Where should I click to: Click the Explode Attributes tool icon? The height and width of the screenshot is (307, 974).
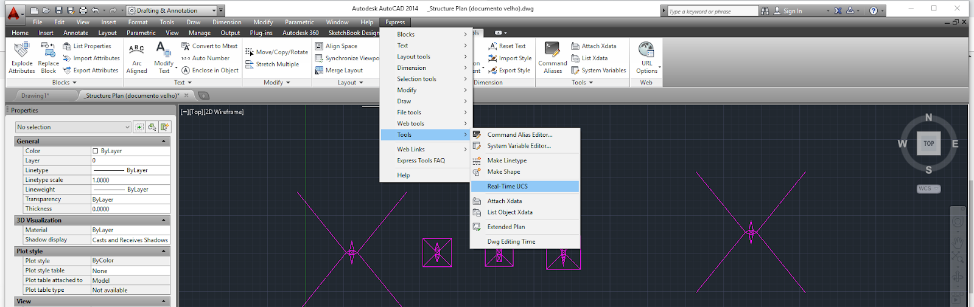(22, 50)
